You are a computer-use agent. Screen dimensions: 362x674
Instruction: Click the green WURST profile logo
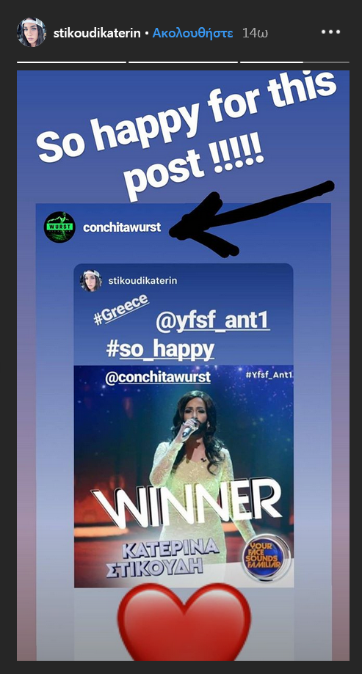pos(59,227)
